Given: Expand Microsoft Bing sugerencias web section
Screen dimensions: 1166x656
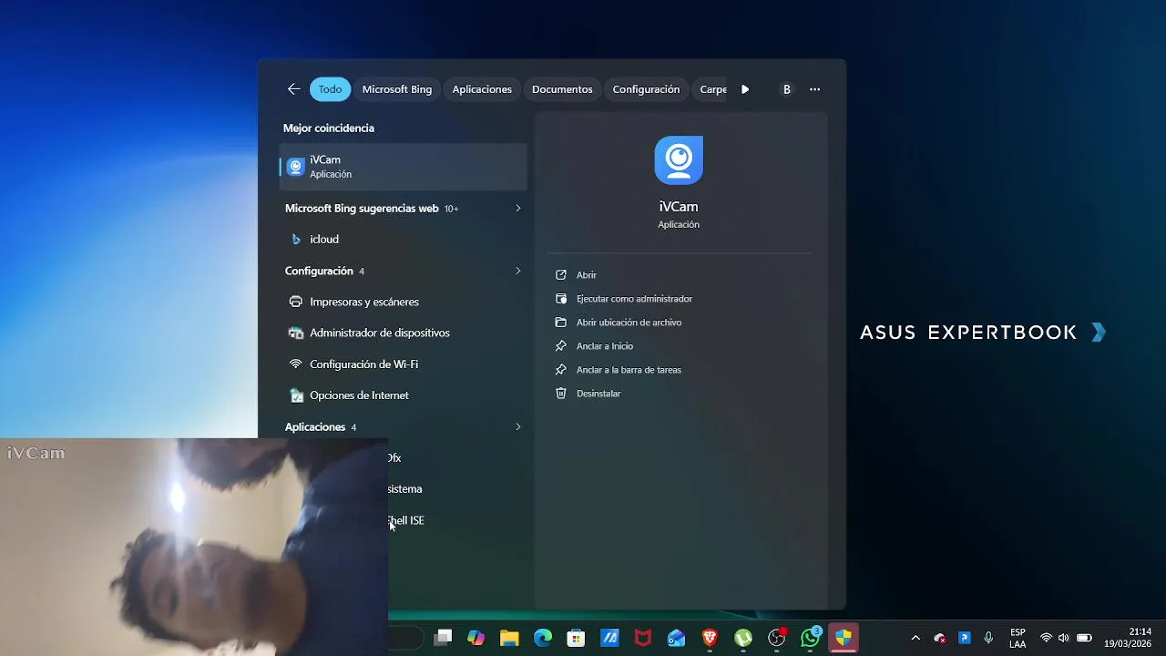Looking at the screenshot, I should (518, 209).
